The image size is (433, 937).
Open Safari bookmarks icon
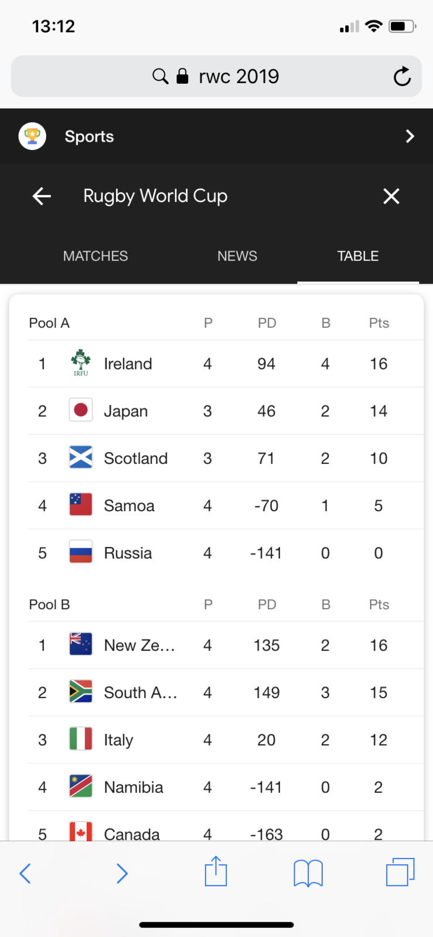tap(308, 873)
